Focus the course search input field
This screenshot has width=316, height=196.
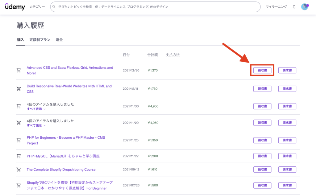154,7
